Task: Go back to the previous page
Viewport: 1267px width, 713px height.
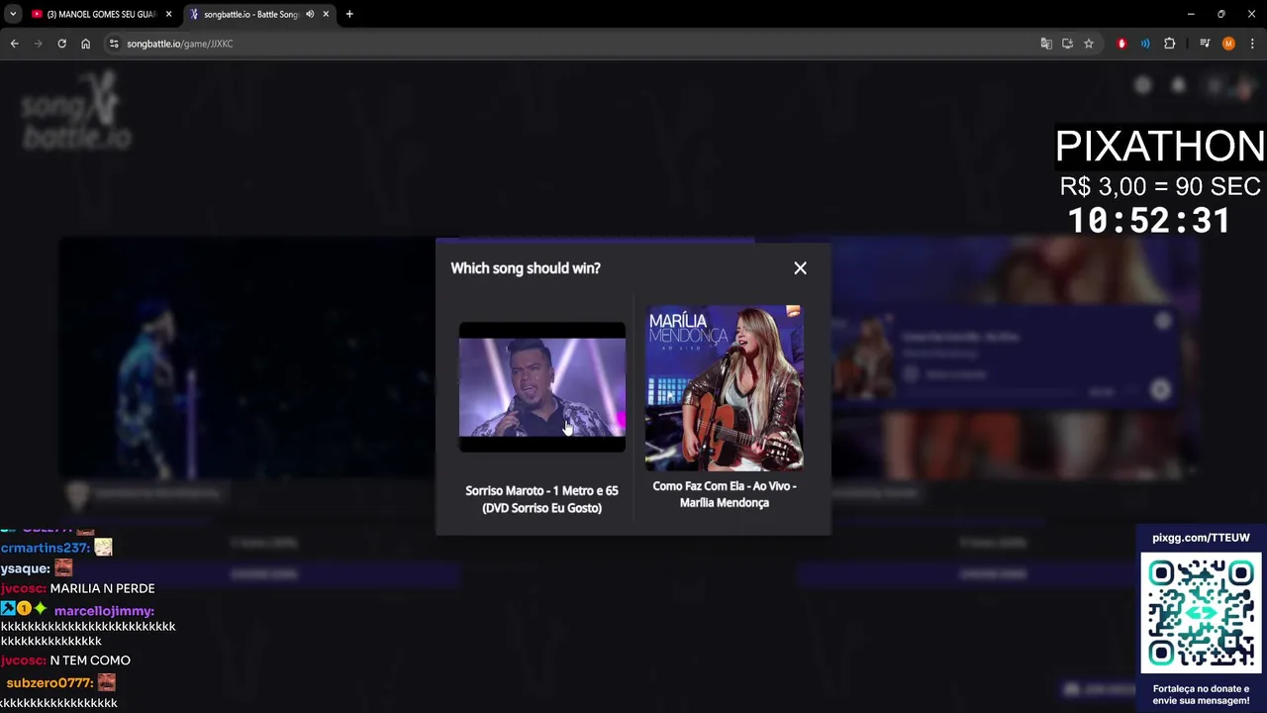Action: pos(14,44)
